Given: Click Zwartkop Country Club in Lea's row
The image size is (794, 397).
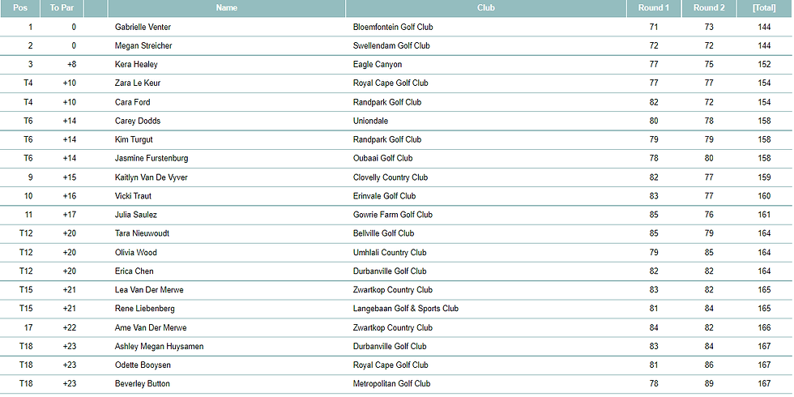Looking at the screenshot, I should click(x=393, y=290).
